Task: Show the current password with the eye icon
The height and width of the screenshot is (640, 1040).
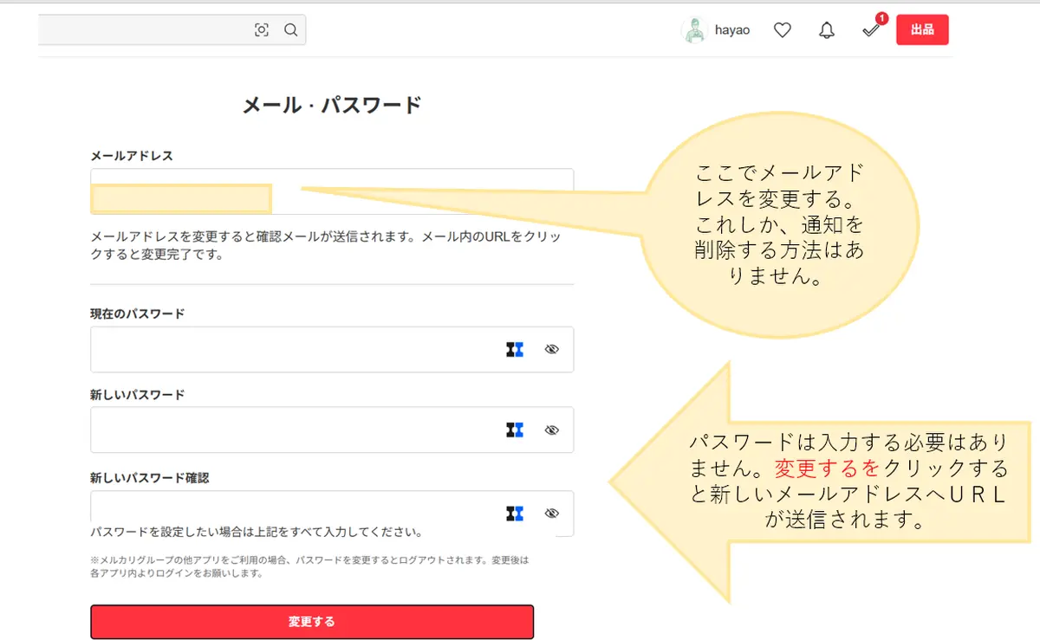Action: [x=552, y=349]
